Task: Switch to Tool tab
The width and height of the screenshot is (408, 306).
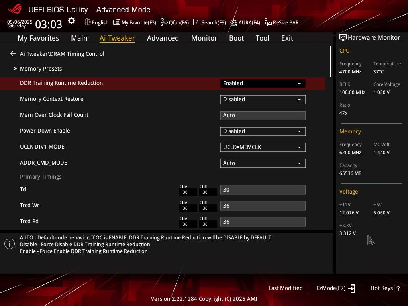Action: click(262, 38)
